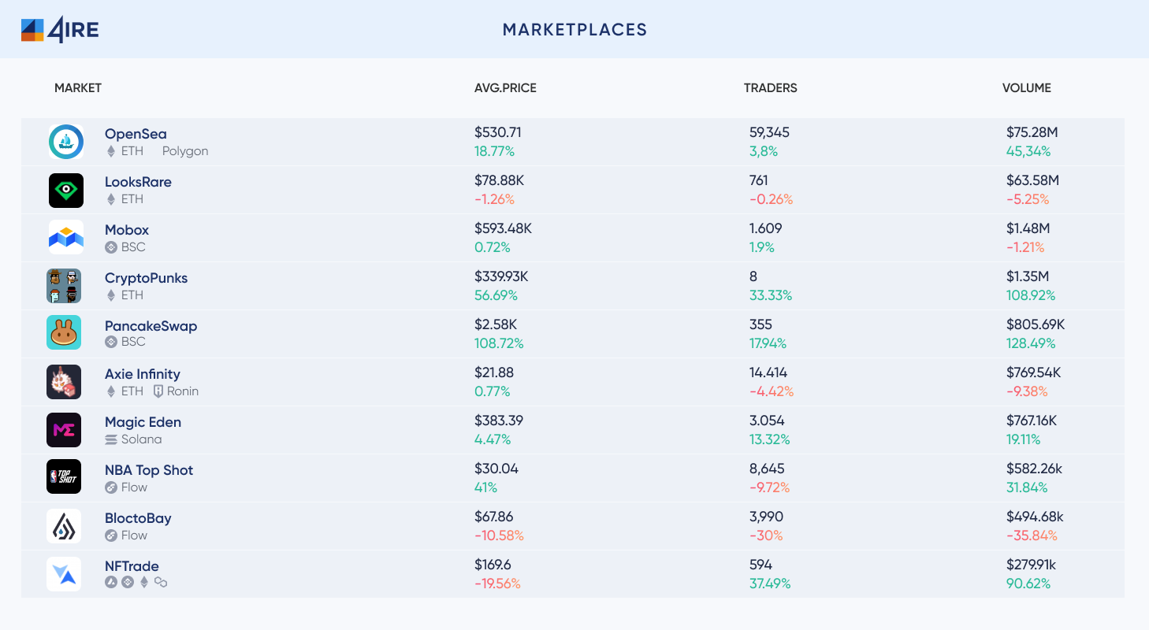Screen dimensions: 1149x630
Task: Click the CryptoPunks pixel-art logo
Action: point(64,286)
